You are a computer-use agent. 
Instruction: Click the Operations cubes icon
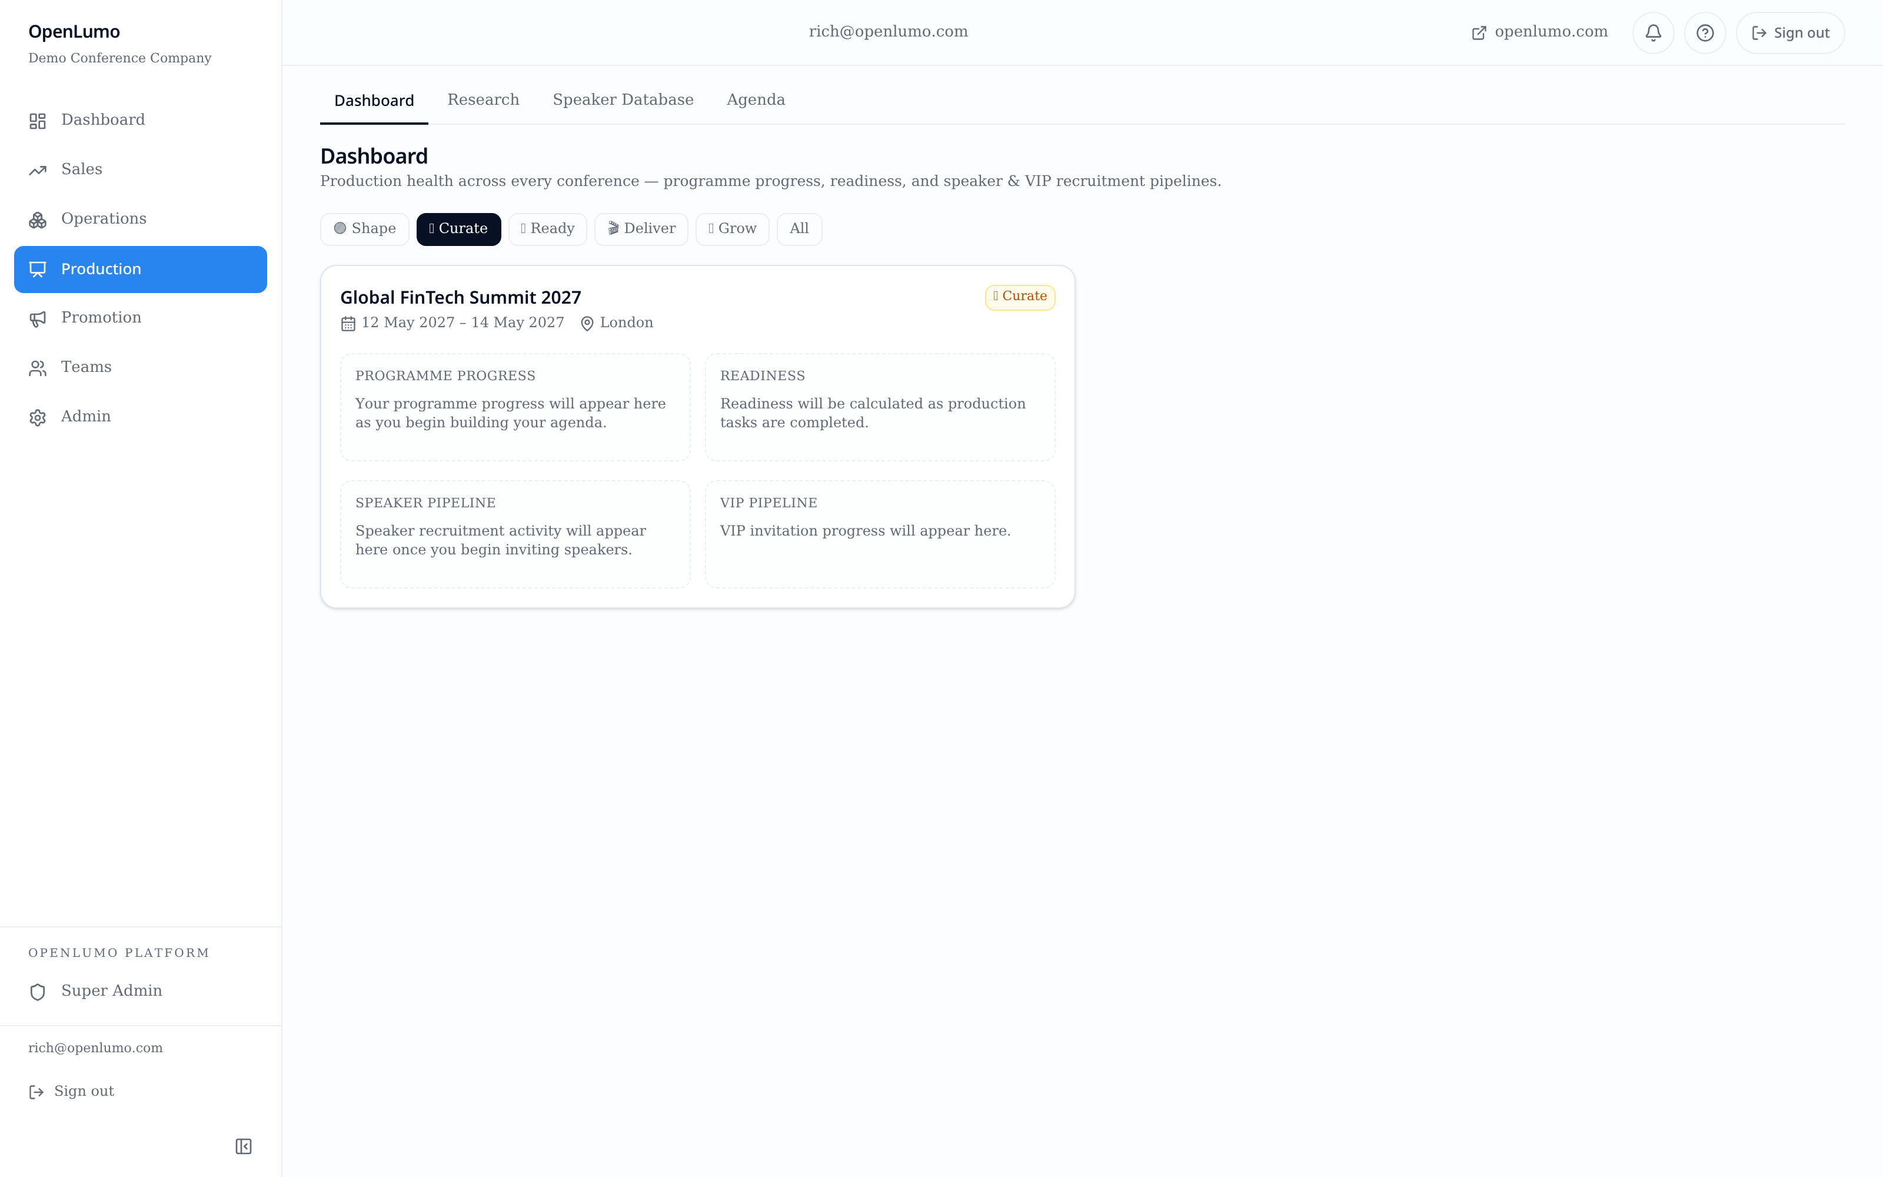click(37, 220)
